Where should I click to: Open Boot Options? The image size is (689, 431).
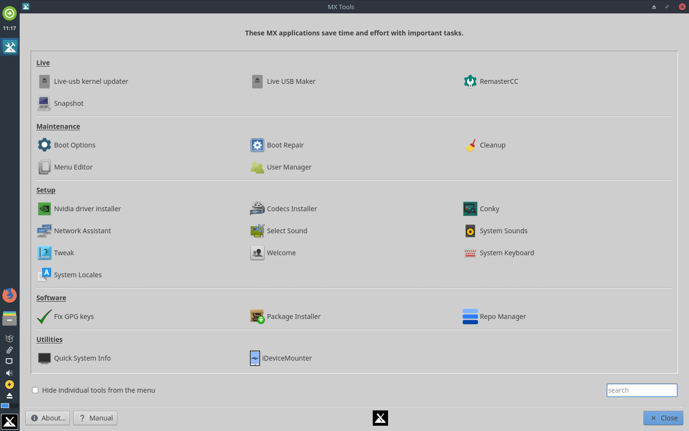click(x=67, y=145)
